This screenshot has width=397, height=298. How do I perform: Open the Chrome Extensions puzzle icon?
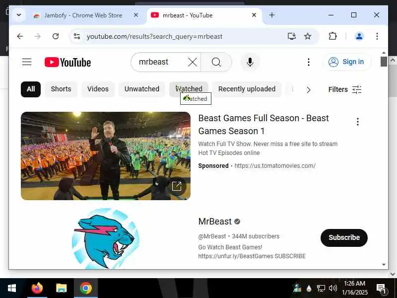point(332,36)
